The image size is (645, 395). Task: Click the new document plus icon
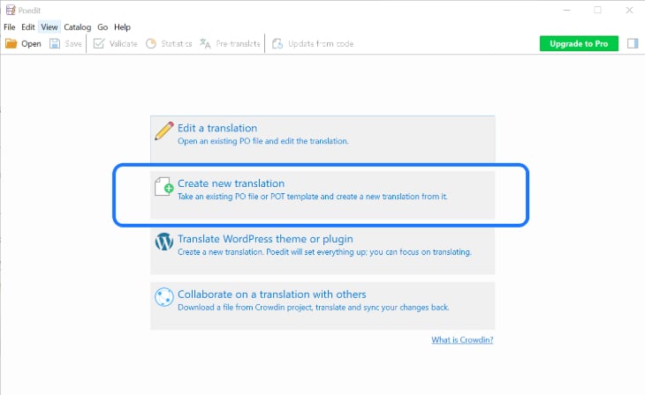[x=164, y=186]
